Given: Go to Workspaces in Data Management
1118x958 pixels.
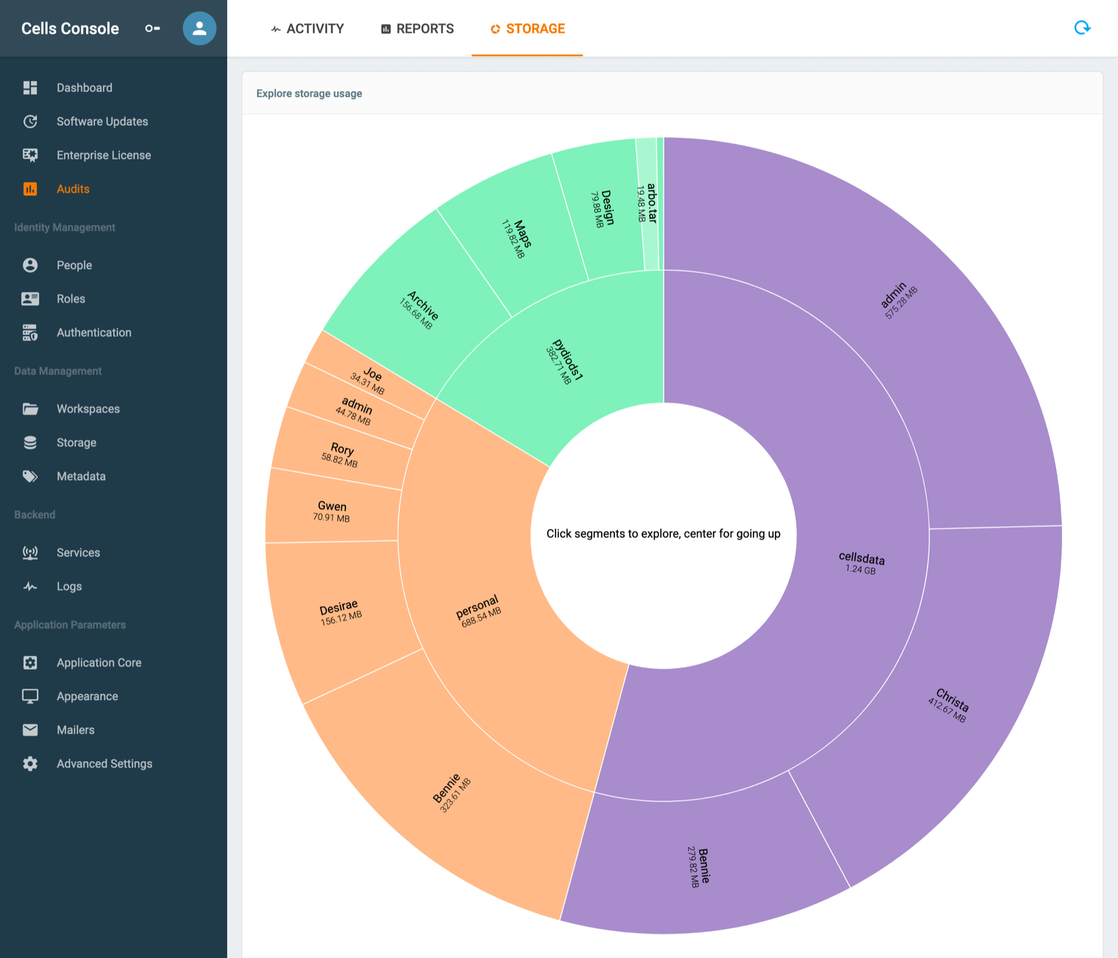Looking at the screenshot, I should point(88,409).
